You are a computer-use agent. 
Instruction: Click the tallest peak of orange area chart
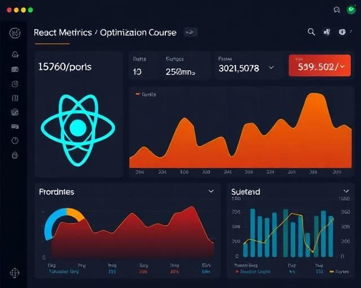(x=315, y=93)
